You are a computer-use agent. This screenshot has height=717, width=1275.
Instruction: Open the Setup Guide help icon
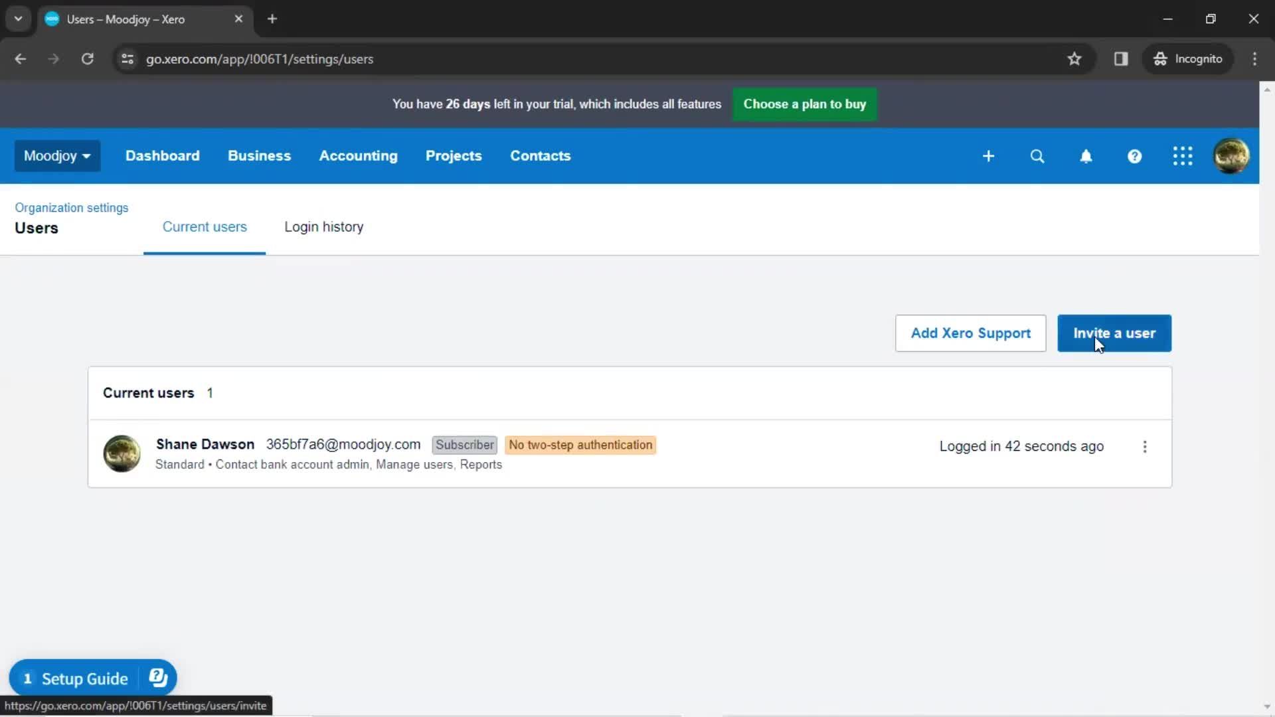(158, 678)
